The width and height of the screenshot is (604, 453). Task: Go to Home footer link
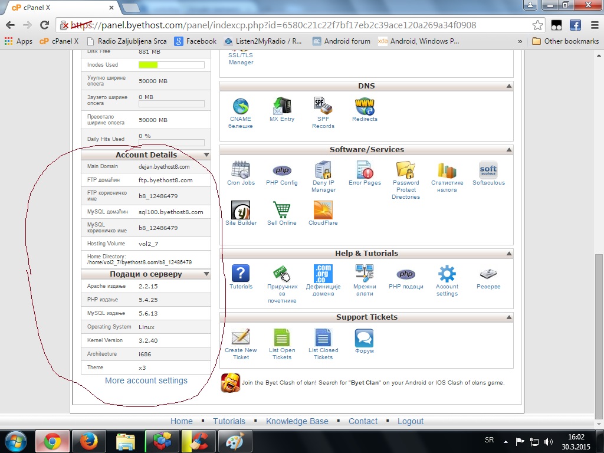[182, 421]
